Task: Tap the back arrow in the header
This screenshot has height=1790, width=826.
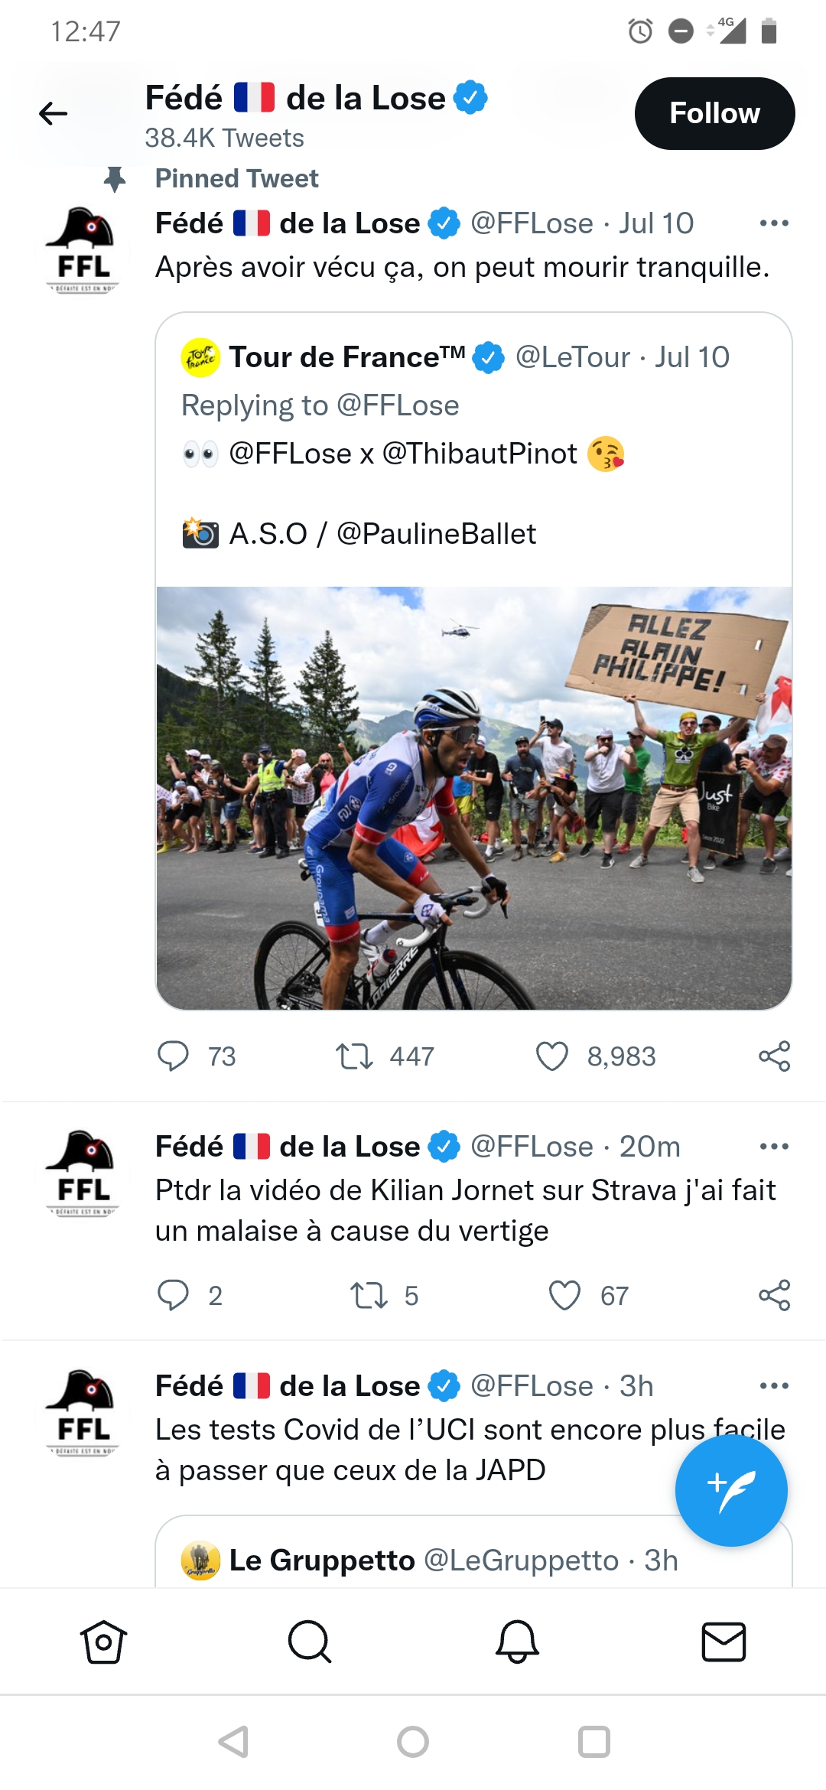Action: [x=53, y=114]
